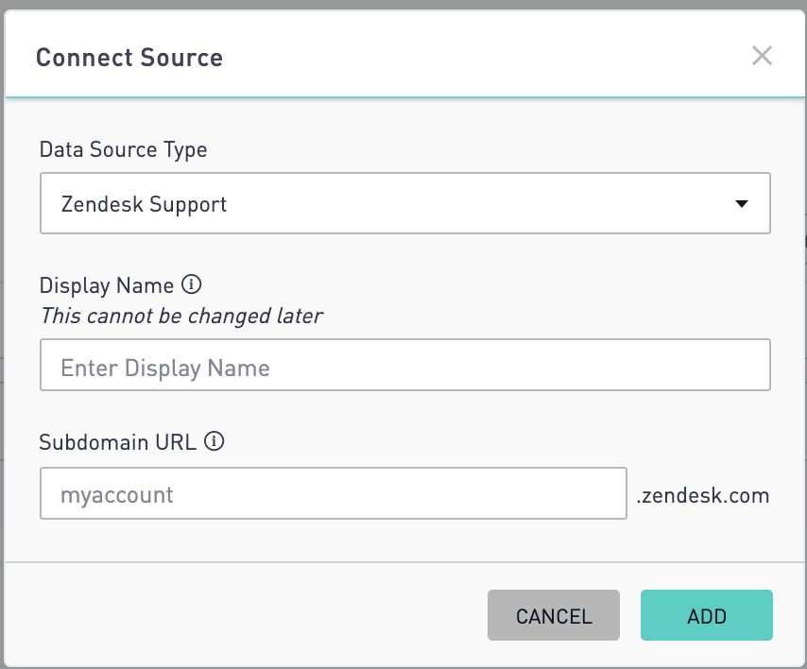The height and width of the screenshot is (669, 807).
Task: Click the dimmed backdrop above the dialog
Action: [x=403, y=4]
